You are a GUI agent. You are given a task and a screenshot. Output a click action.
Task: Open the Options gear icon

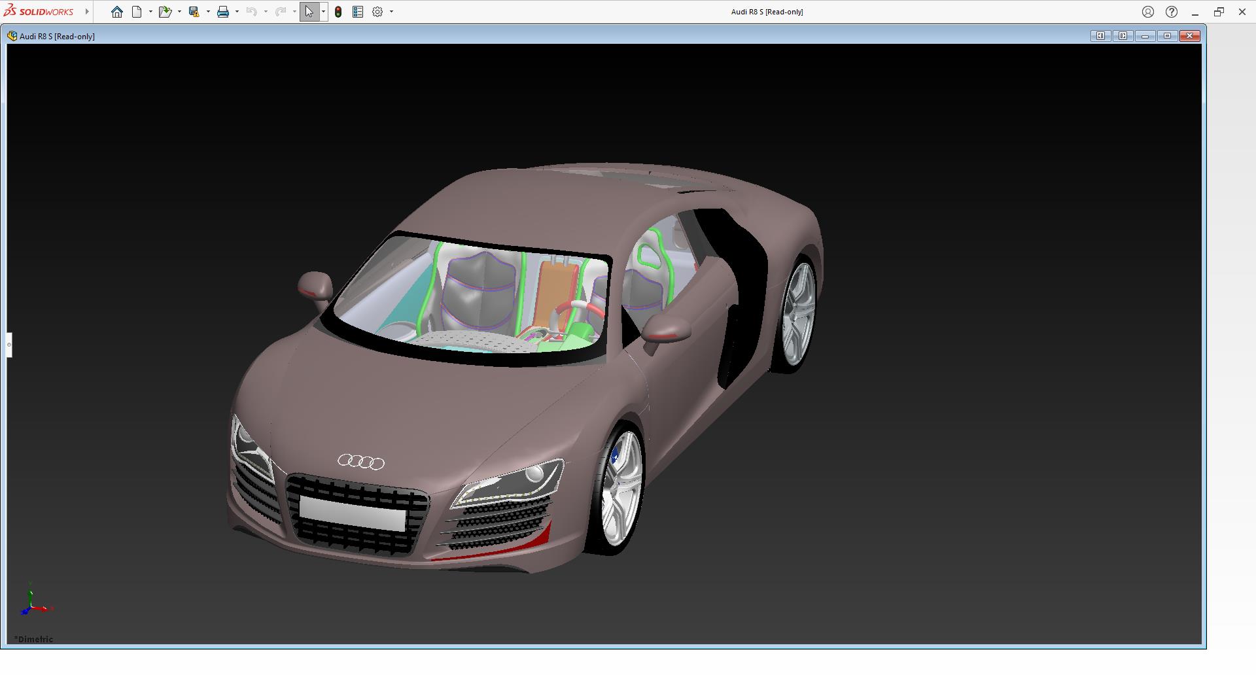[377, 12]
